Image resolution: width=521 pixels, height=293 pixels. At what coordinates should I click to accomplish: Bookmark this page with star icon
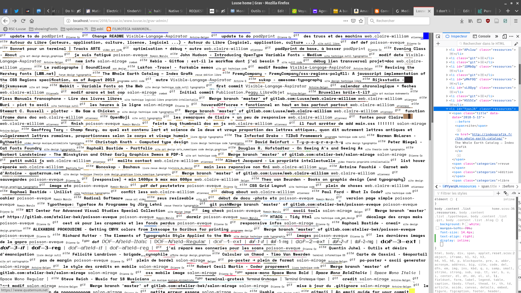click(361, 21)
